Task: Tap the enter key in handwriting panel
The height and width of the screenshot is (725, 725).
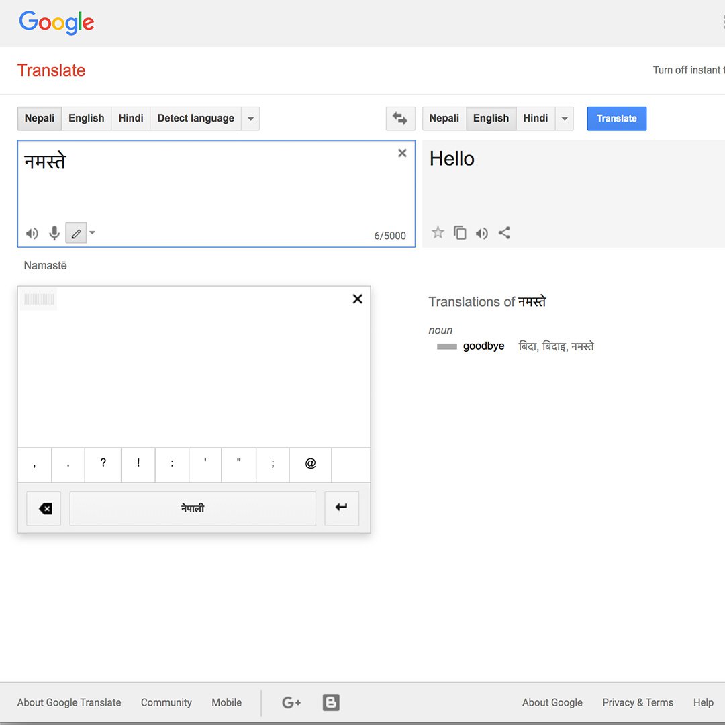Action: click(x=342, y=509)
